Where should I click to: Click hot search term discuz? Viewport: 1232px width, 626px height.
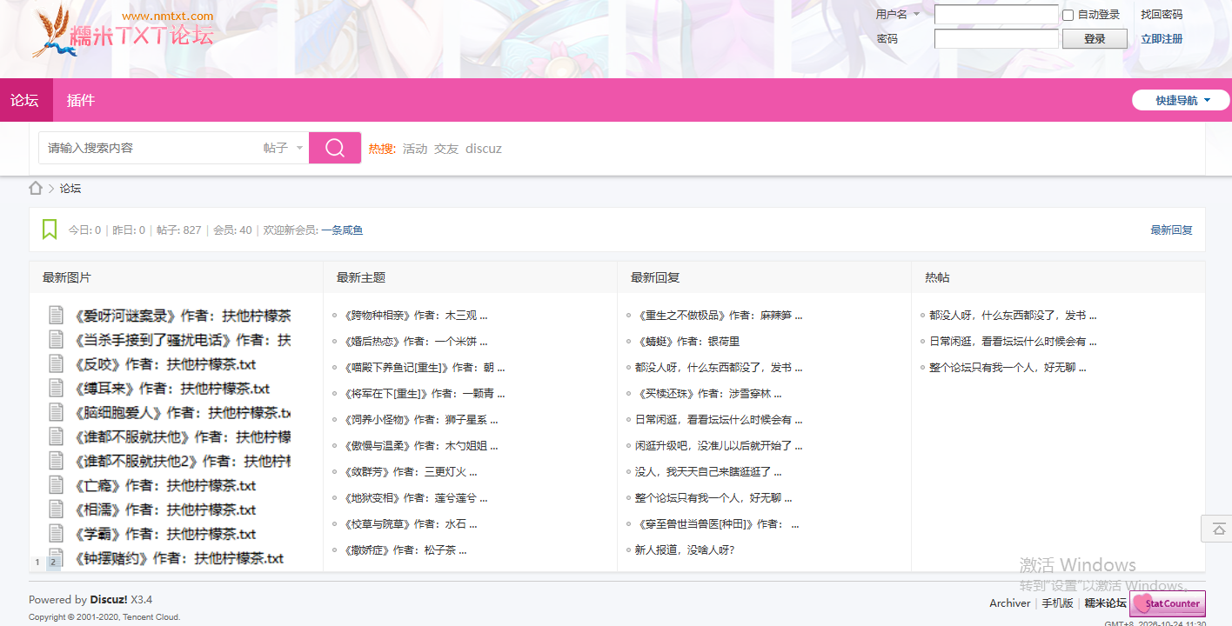[x=484, y=149]
